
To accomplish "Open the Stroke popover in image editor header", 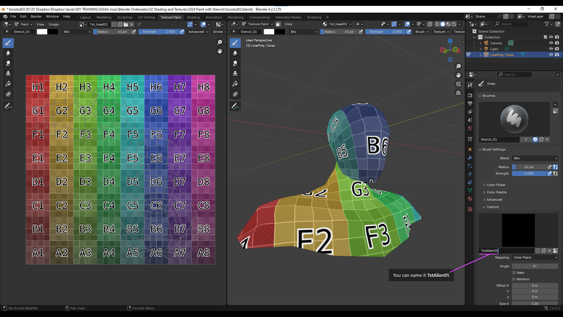I will pyautogui.click(x=219, y=32).
